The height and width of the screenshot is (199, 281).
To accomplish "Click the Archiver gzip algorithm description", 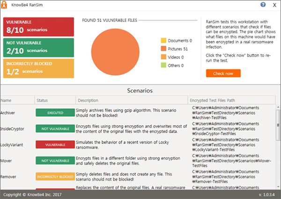I will tap(126, 113).
